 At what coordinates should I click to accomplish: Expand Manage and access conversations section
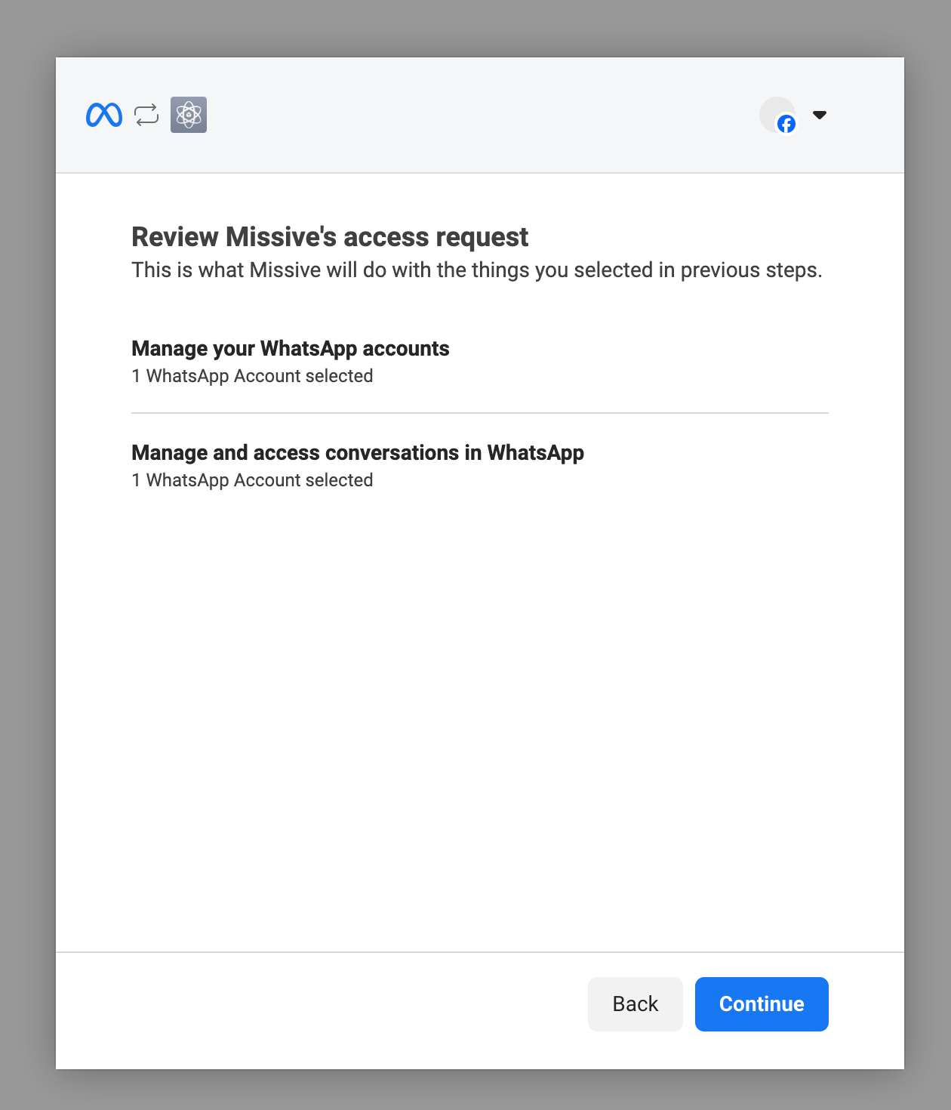(x=358, y=452)
